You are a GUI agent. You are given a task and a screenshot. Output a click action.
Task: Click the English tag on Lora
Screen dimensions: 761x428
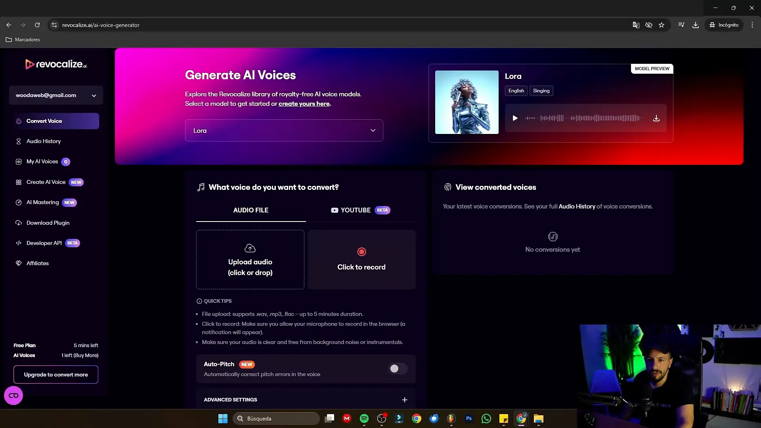[x=516, y=91]
